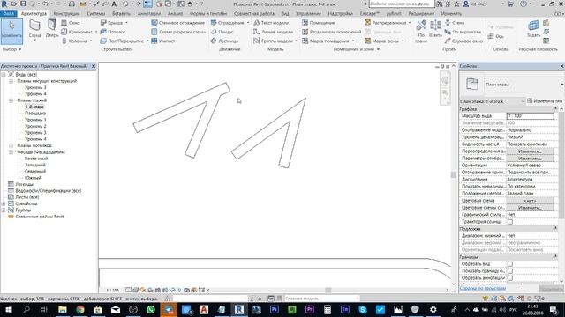Select the Room Separator (Разделитель помещений) tool

click(x=331, y=32)
